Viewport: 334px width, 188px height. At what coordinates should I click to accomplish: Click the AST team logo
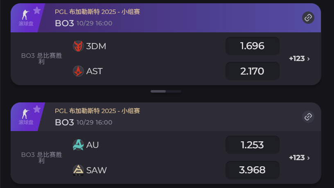(x=78, y=71)
